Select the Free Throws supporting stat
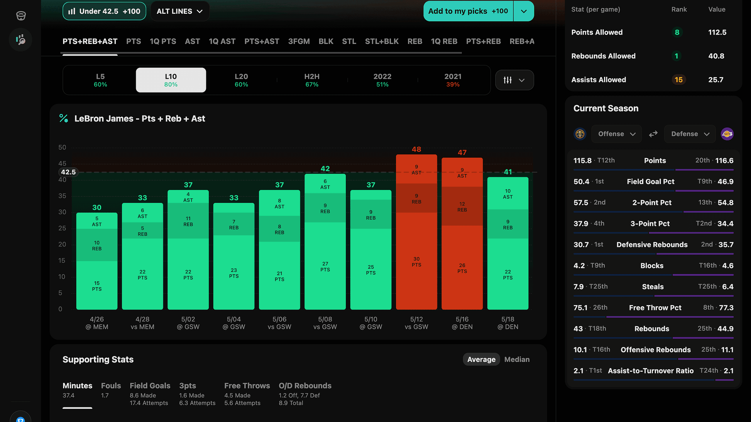 click(247, 394)
